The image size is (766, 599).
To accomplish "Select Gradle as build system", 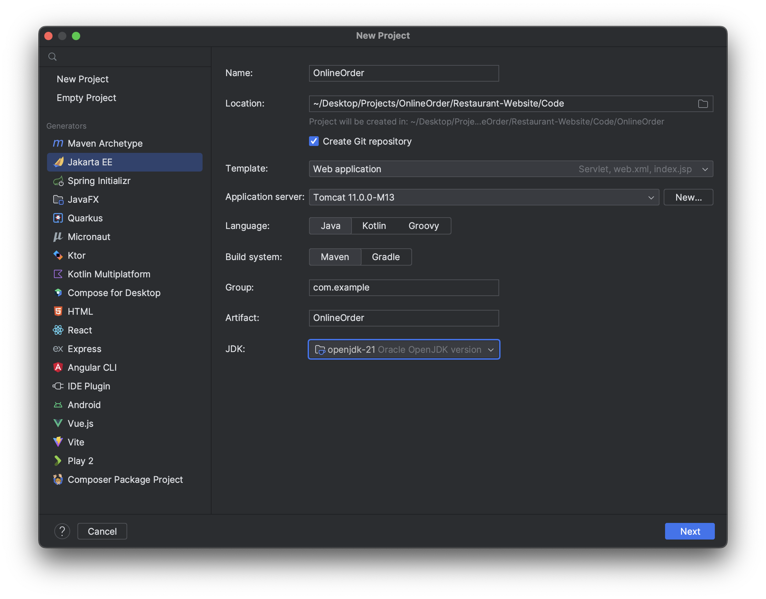I will pos(386,257).
